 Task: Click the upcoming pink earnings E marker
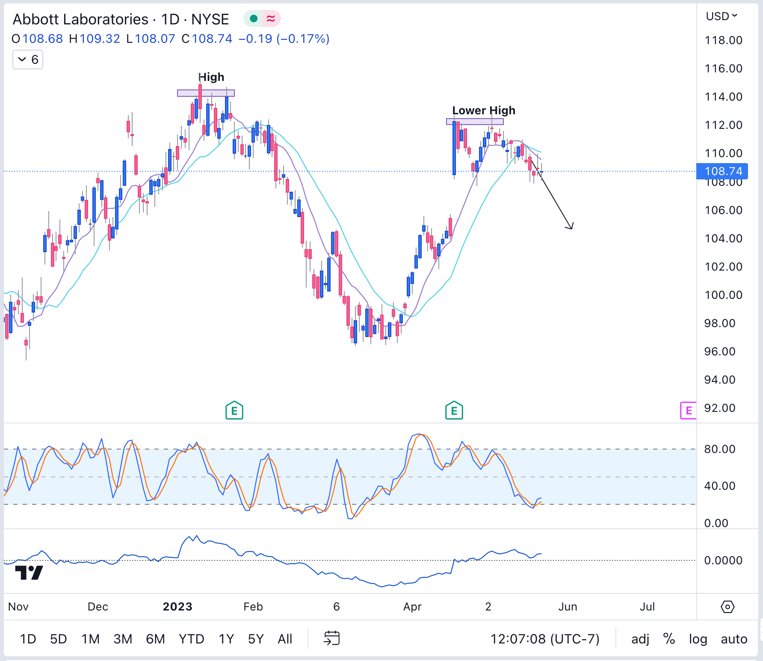click(688, 411)
